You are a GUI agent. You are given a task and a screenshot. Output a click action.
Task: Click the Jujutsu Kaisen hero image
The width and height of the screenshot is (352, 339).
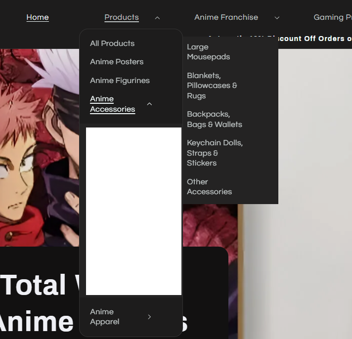[x=40, y=148]
